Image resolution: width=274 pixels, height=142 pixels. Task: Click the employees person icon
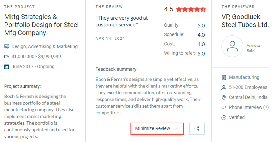224,88
